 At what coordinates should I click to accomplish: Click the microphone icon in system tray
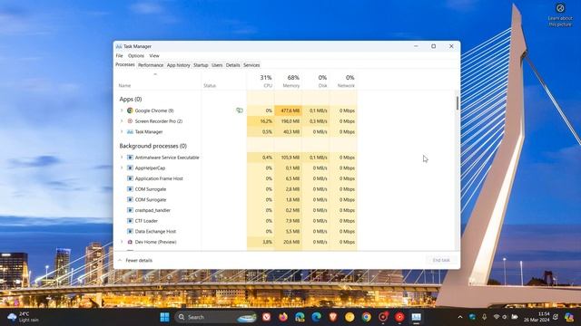point(484,317)
